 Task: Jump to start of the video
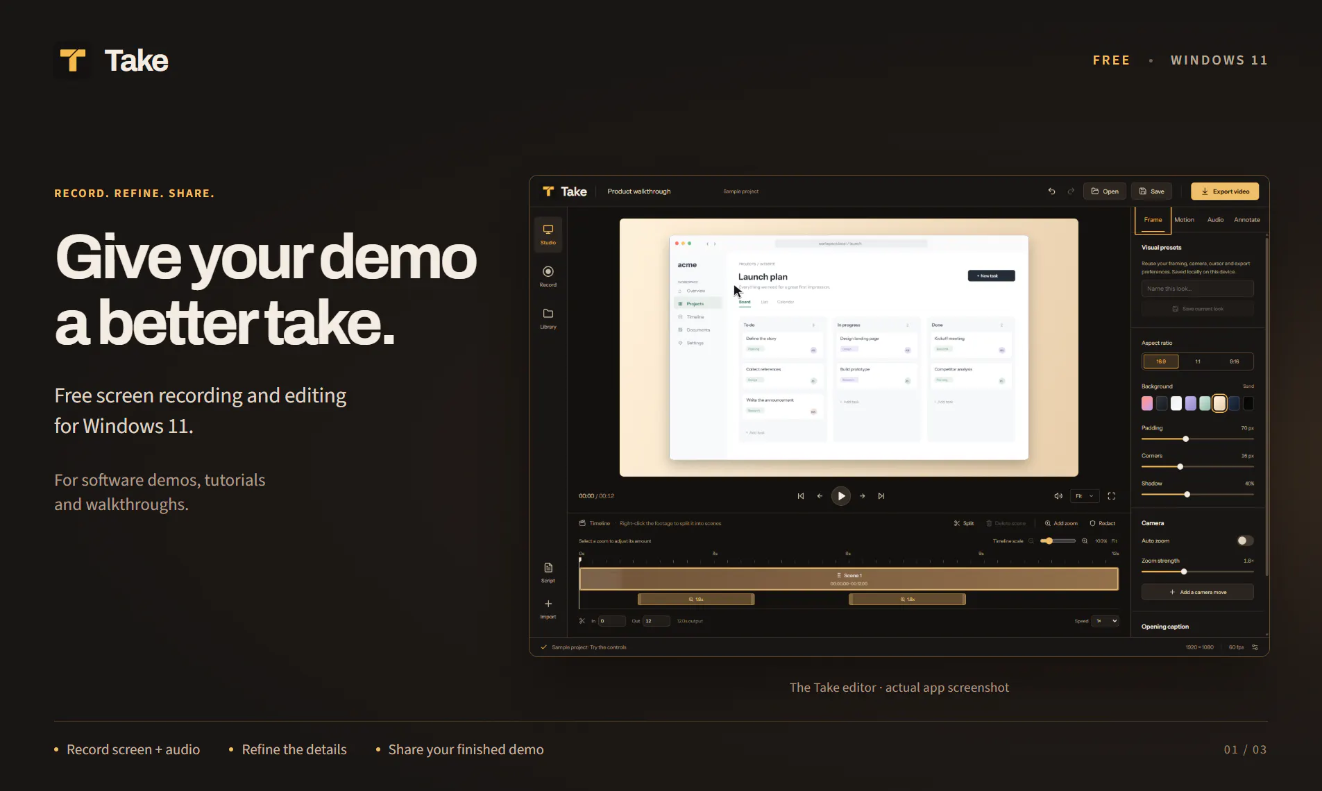[801, 496]
